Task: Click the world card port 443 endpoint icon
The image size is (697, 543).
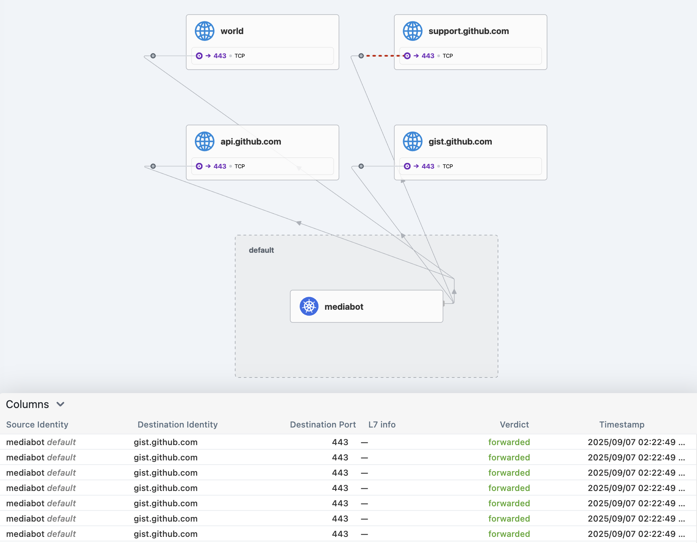Action: coord(199,56)
